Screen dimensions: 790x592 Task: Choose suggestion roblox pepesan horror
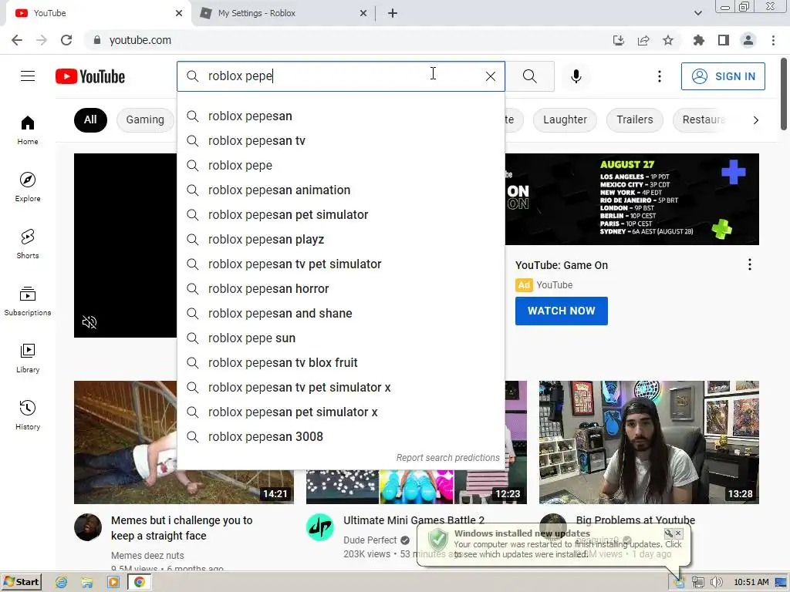point(341,289)
